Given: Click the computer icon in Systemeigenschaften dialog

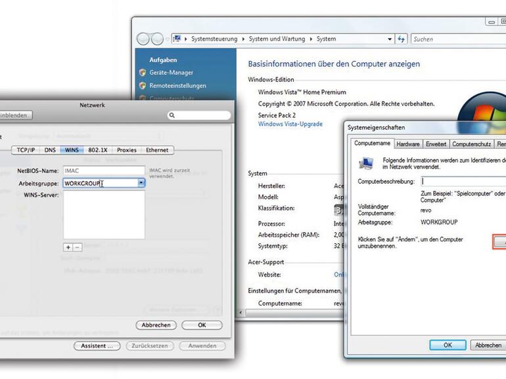Looking at the screenshot, I should click(366, 163).
